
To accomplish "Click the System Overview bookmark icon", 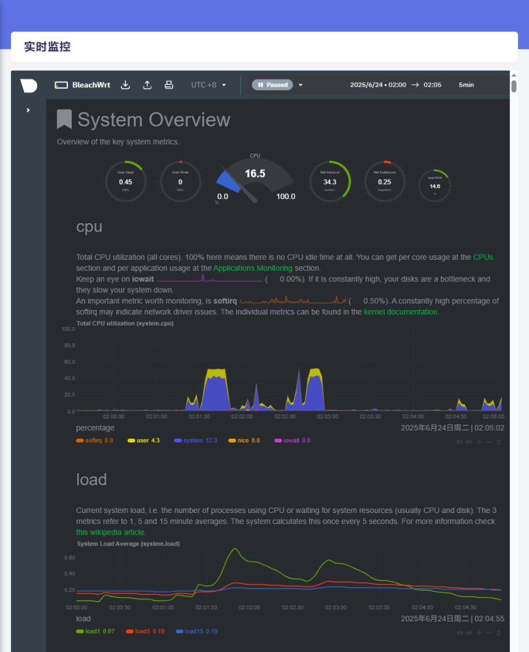I will tap(64, 119).
